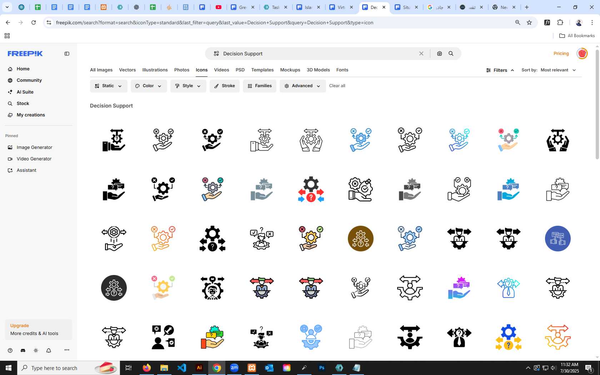Open the brown circle gear icon thumbnail
This screenshot has width=600, height=375.
[361, 239]
